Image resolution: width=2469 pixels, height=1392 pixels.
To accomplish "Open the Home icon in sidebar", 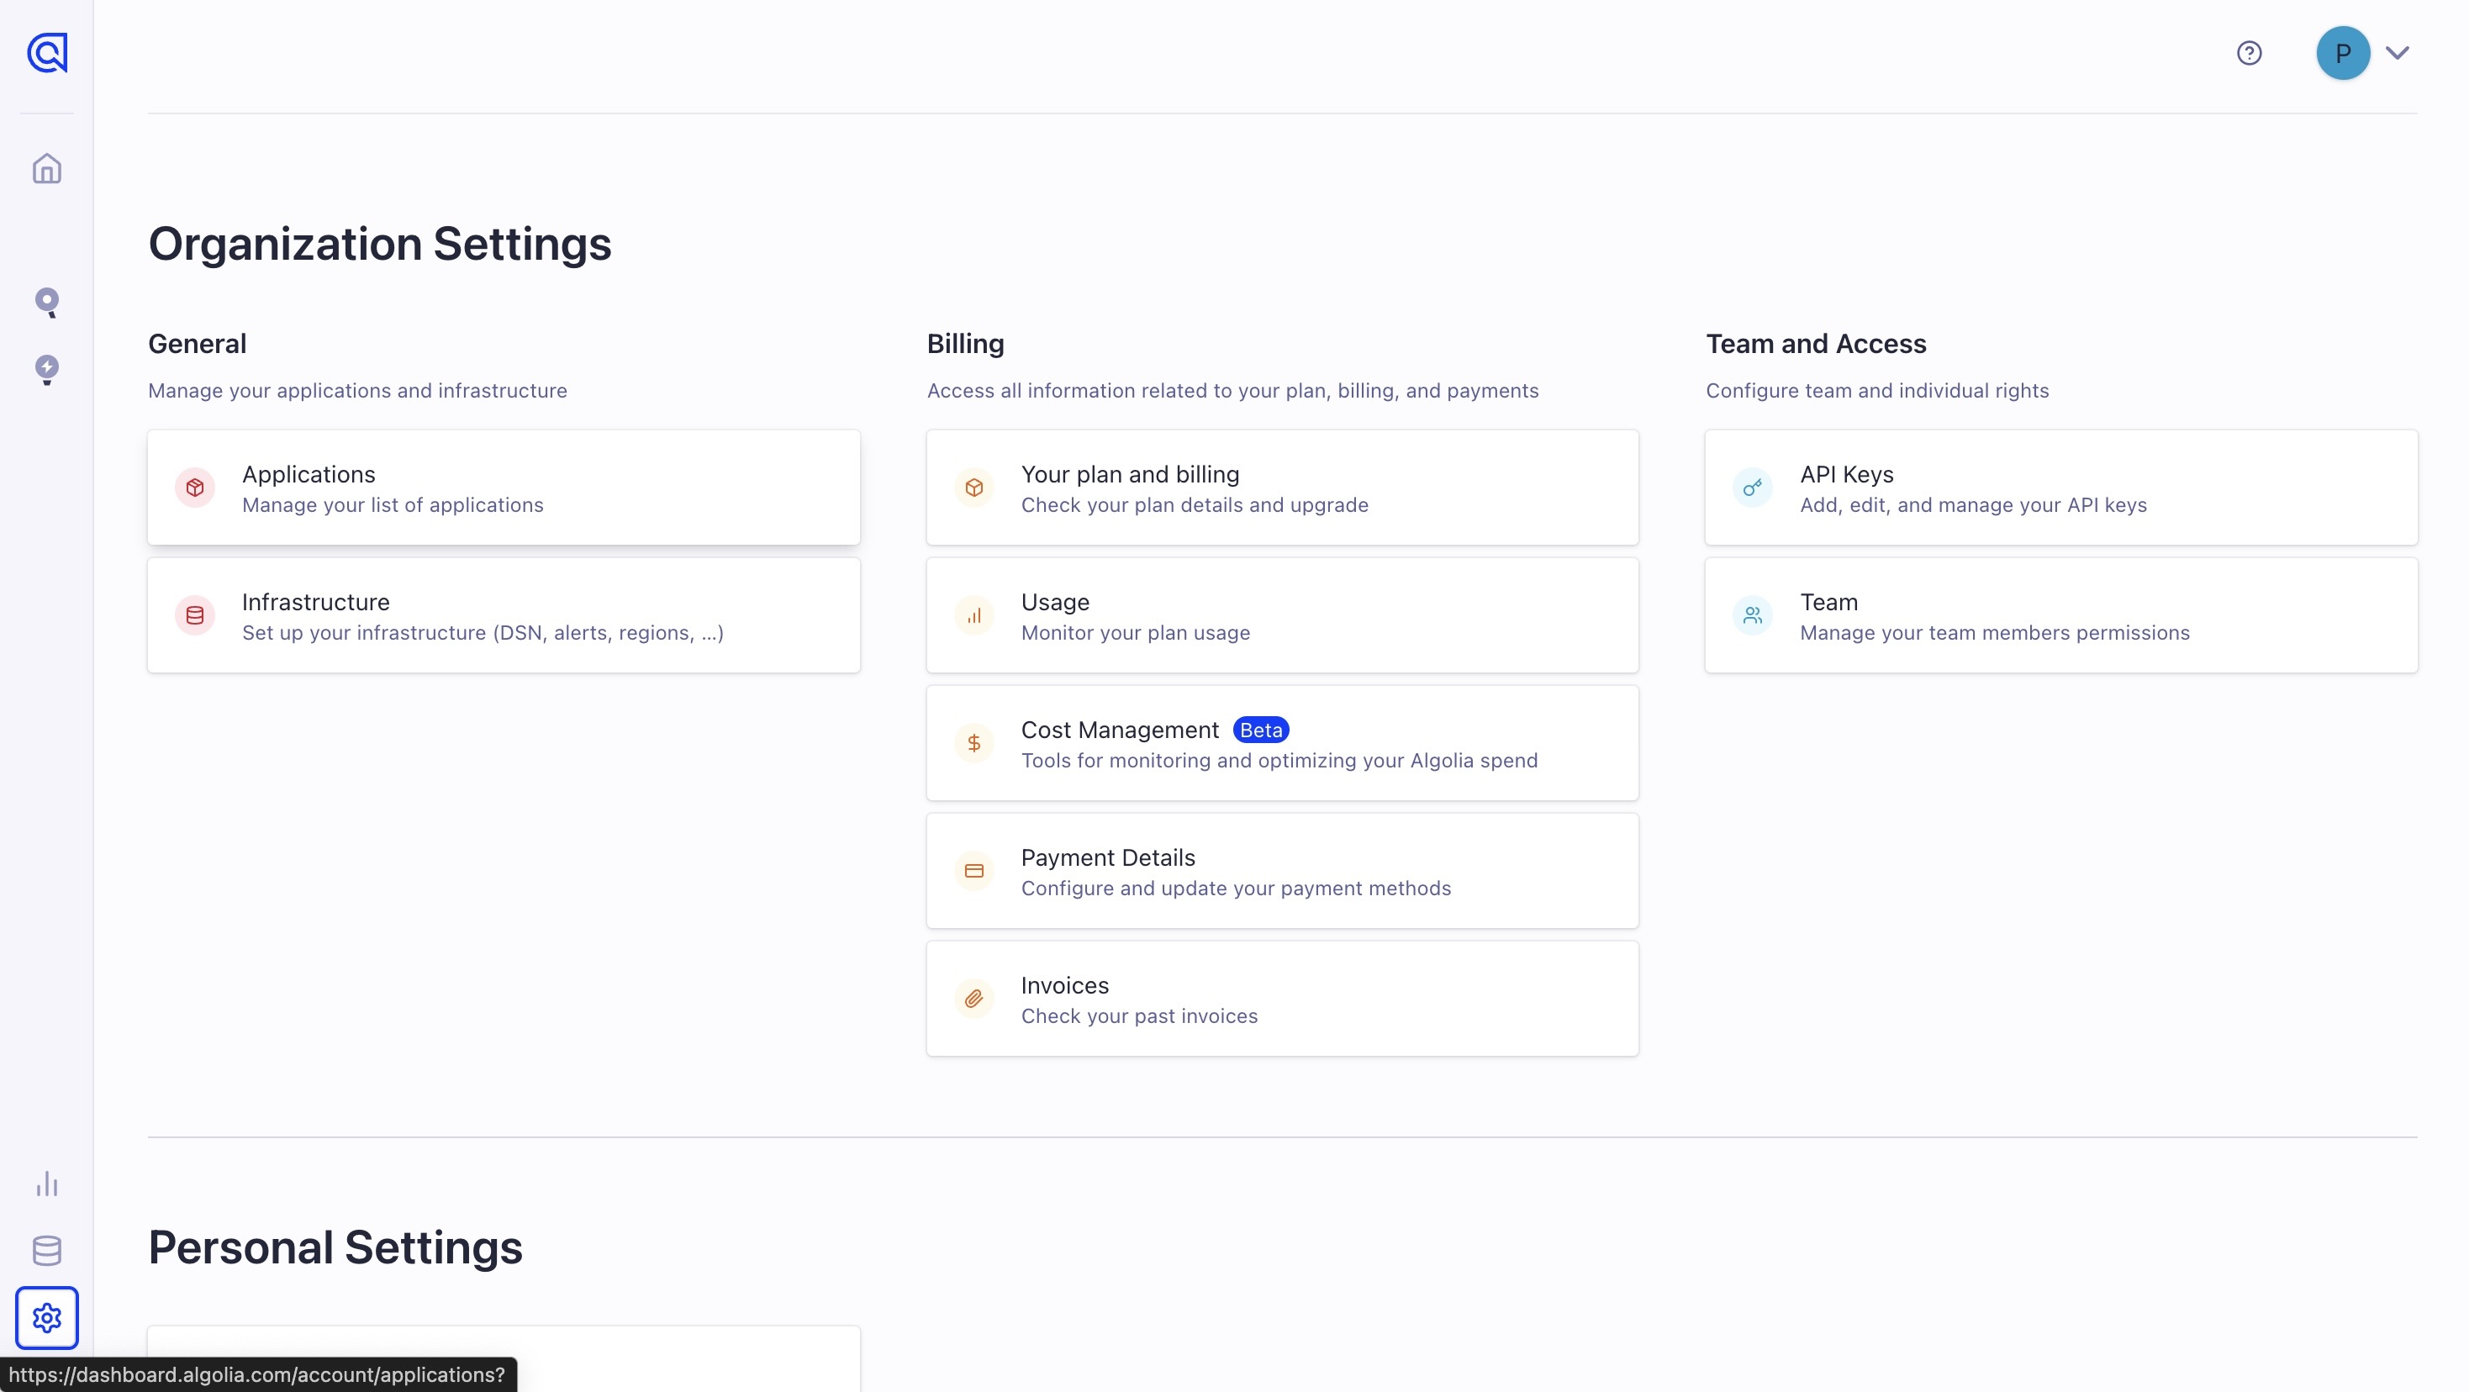I will coord(47,169).
